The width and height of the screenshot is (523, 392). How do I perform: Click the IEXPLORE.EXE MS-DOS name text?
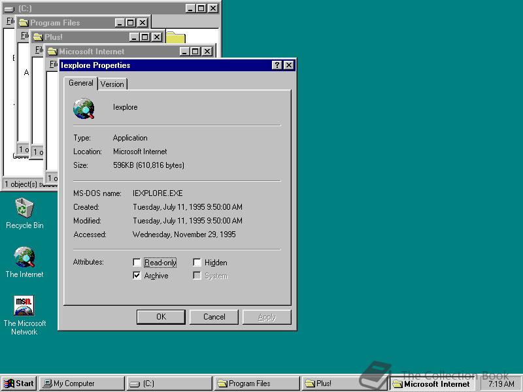click(x=158, y=193)
